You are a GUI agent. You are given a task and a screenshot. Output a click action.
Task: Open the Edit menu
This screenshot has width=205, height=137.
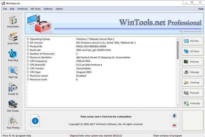12,9
